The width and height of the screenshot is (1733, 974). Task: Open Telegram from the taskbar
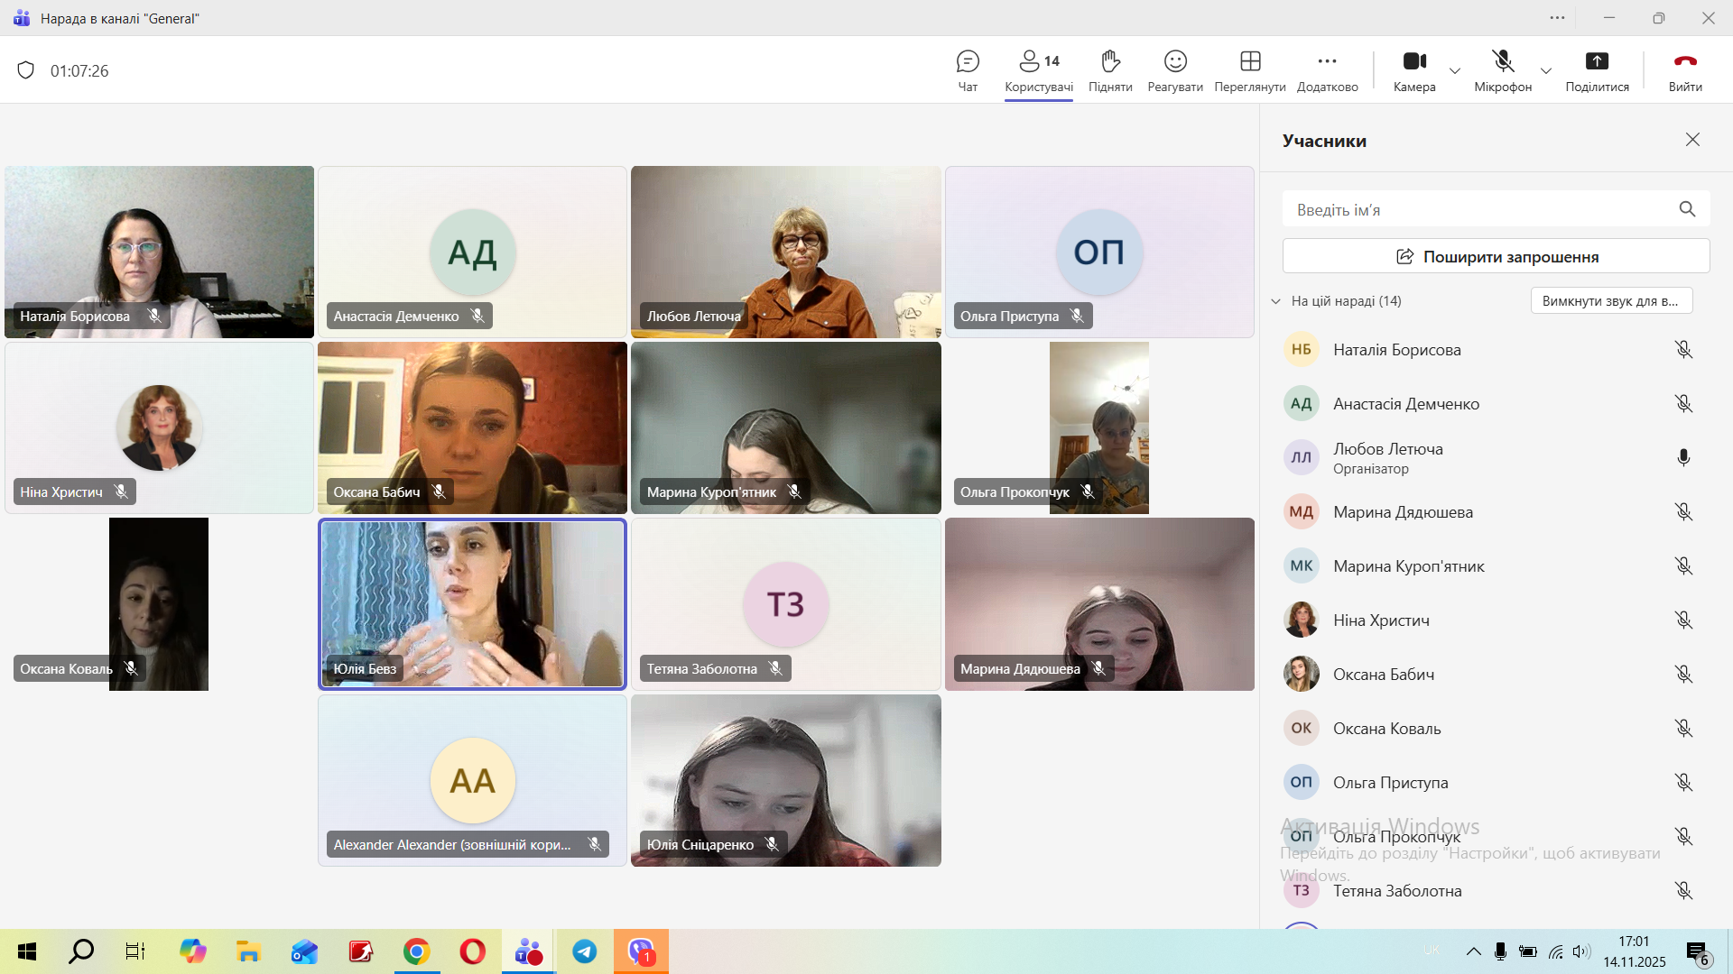pyautogui.click(x=585, y=951)
